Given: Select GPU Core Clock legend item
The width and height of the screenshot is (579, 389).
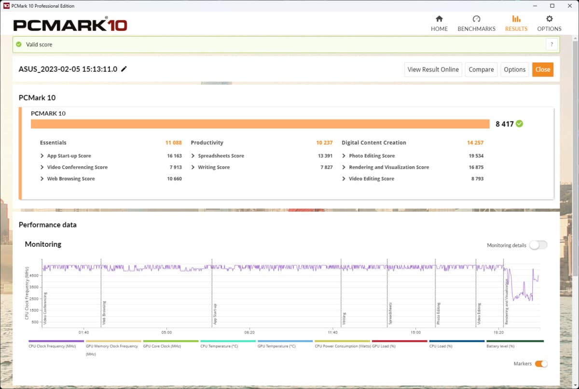Looking at the screenshot, I should [x=170, y=344].
